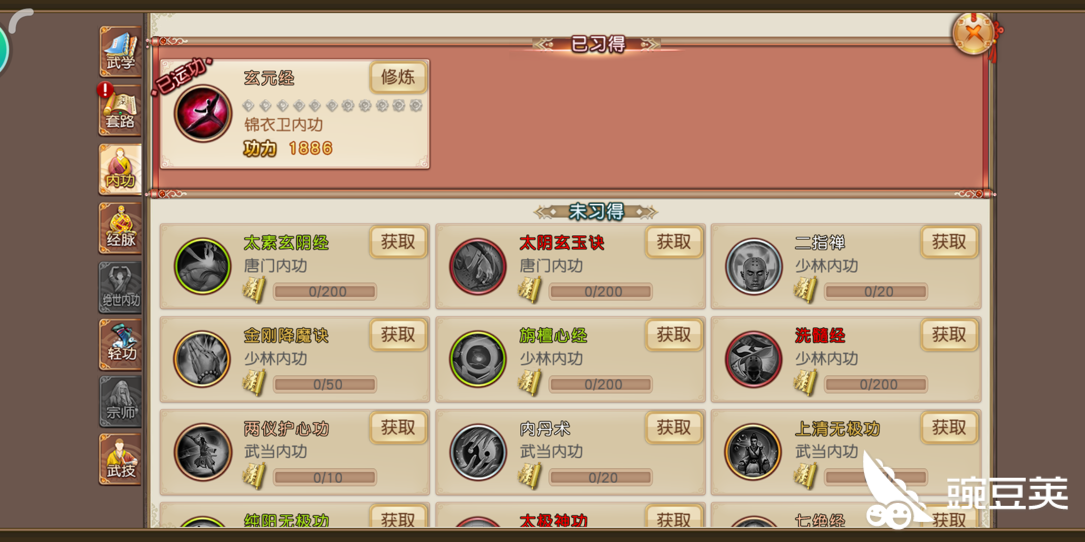Open the 绝世内功 sidebar icon

(x=121, y=288)
